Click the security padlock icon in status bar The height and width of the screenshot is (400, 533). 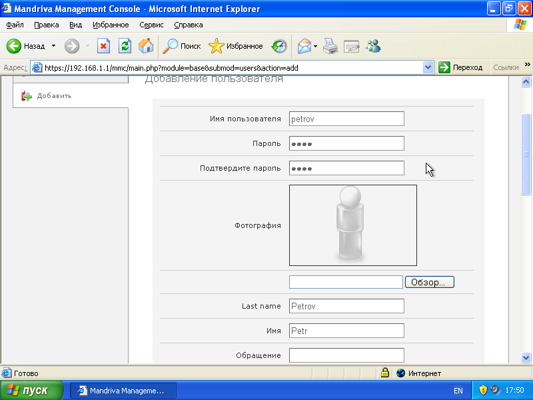click(x=385, y=373)
